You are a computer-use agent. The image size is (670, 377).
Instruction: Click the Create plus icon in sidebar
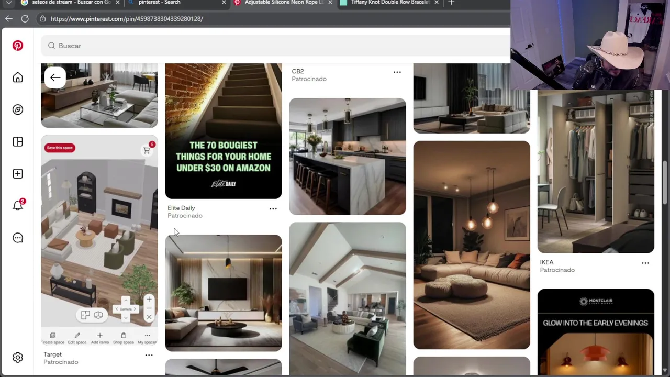click(x=18, y=174)
